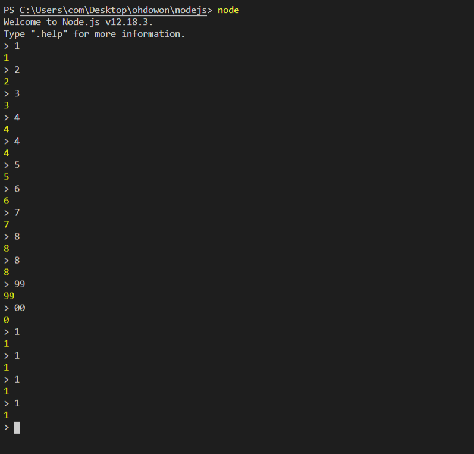Click the white input '3' after prompt
The height and width of the screenshot is (454, 474).
tap(17, 94)
